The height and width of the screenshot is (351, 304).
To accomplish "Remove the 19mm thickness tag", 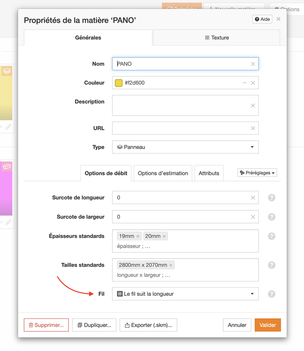I will [138, 236].
